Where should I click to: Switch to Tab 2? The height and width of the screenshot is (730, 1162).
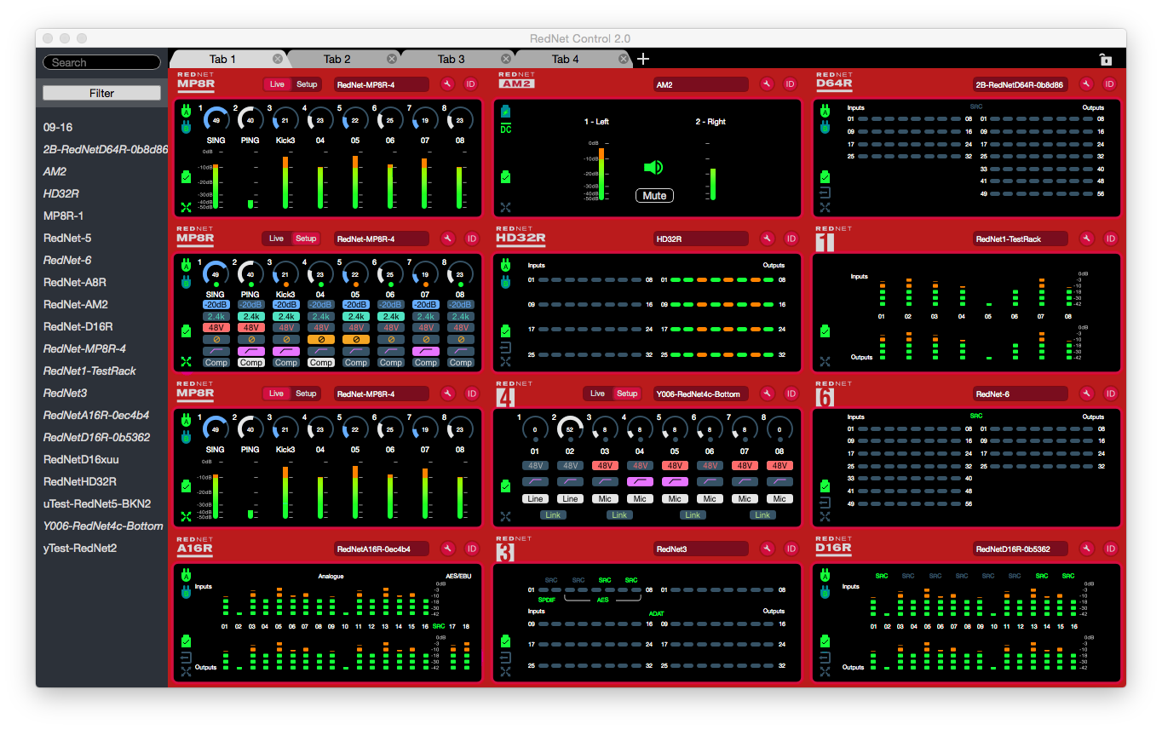coord(337,59)
